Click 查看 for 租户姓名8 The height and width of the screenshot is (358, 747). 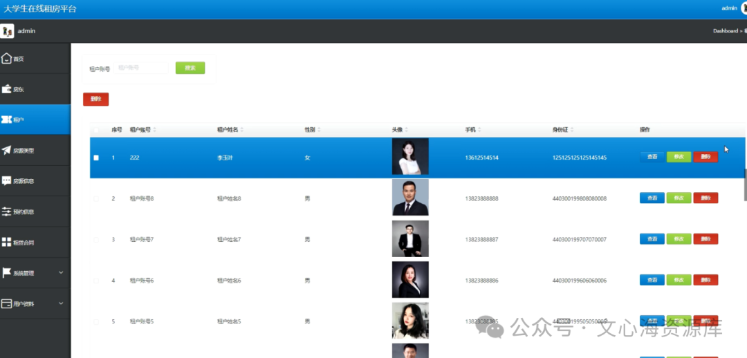click(x=652, y=198)
